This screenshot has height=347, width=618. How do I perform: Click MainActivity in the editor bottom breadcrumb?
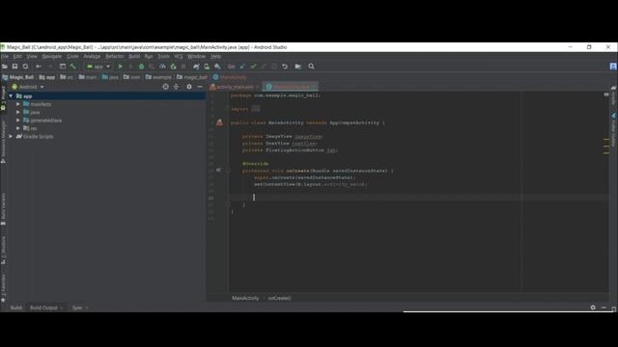coord(245,298)
